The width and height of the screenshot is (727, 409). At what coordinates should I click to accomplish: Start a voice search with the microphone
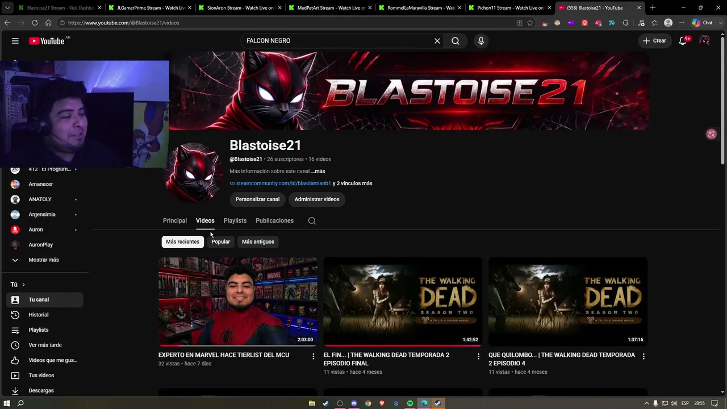(x=481, y=41)
